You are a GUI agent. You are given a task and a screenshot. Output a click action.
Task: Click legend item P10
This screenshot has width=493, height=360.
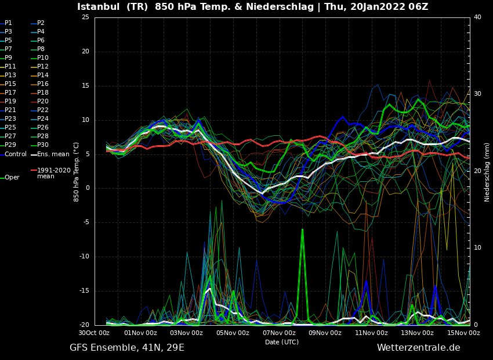pyautogui.click(x=40, y=58)
